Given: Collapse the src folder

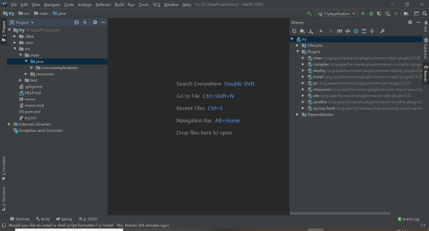Looking at the screenshot, I should pyautogui.click(x=15, y=49).
